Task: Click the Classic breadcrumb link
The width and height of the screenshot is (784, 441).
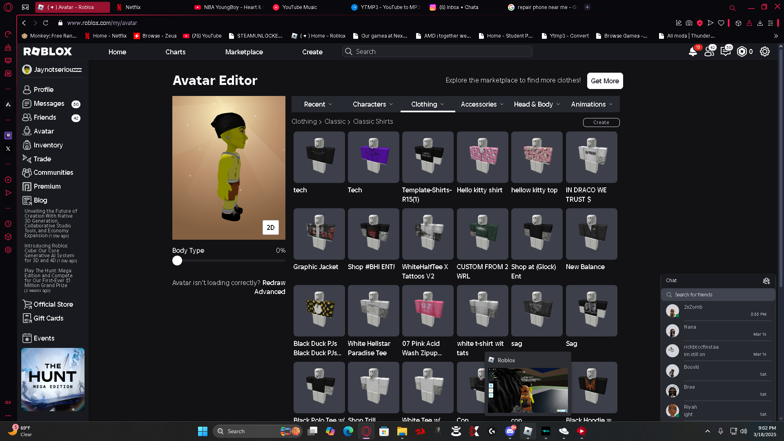Action: [x=335, y=122]
